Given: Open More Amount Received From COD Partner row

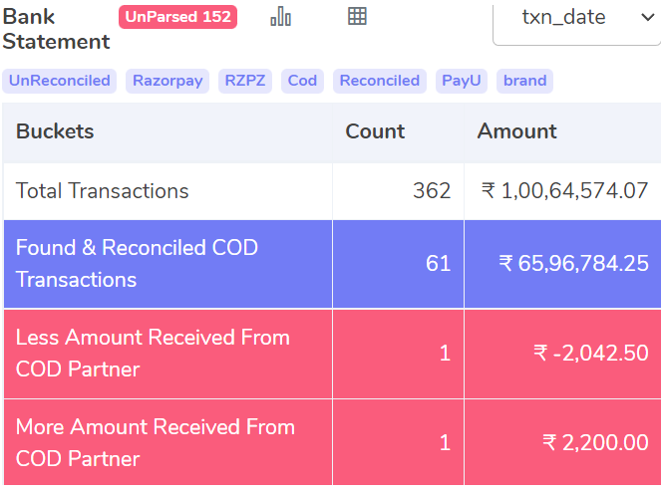Looking at the screenshot, I should tap(332, 443).
